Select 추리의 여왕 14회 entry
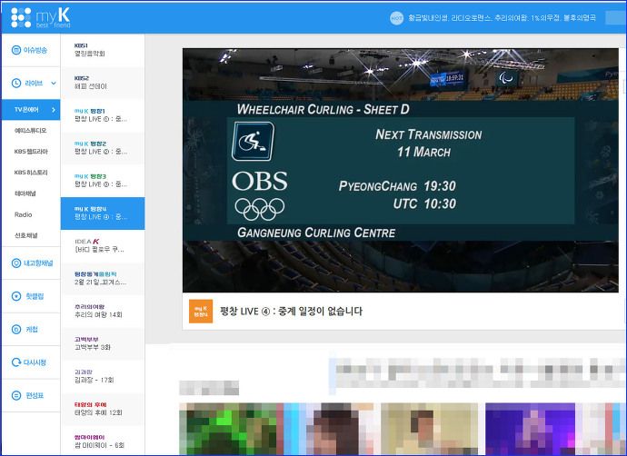The image size is (627, 456). click(x=103, y=312)
